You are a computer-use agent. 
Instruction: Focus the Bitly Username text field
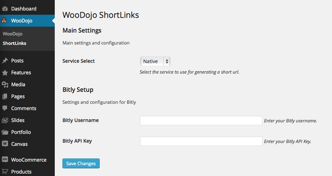pyautogui.click(x=201, y=120)
